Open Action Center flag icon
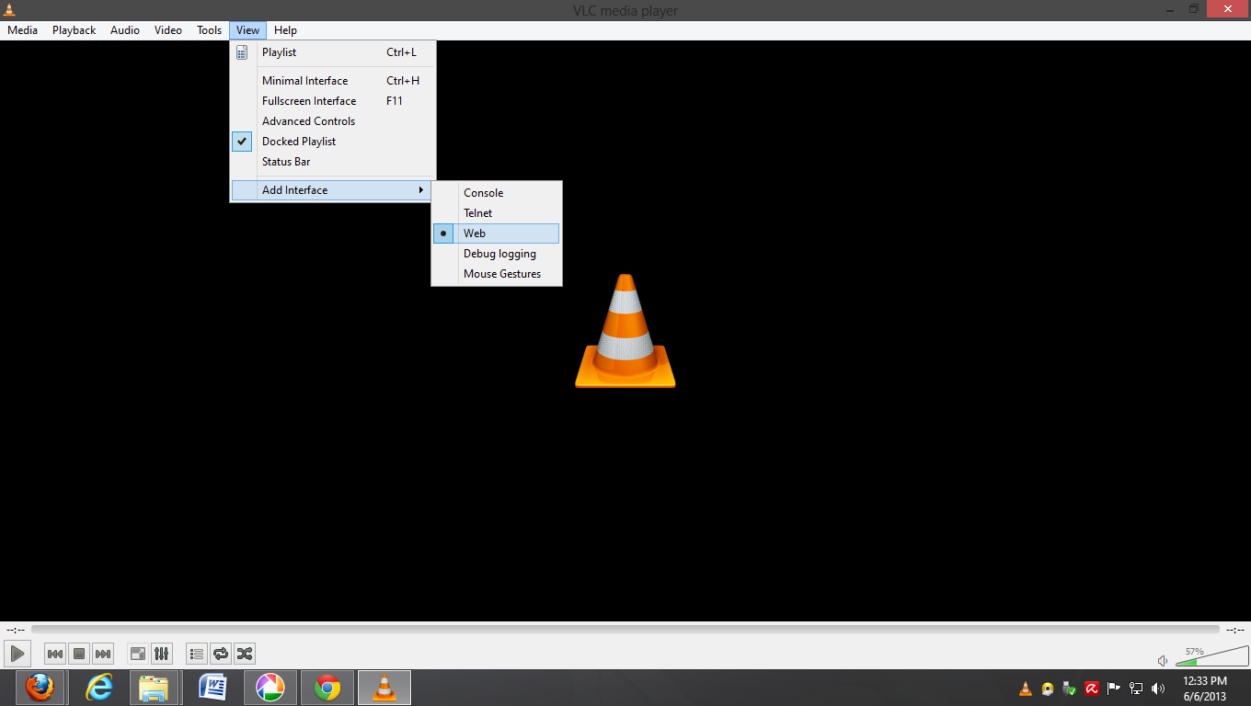The width and height of the screenshot is (1251, 706). (x=1114, y=689)
